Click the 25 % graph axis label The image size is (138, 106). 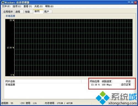pos(12,20)
